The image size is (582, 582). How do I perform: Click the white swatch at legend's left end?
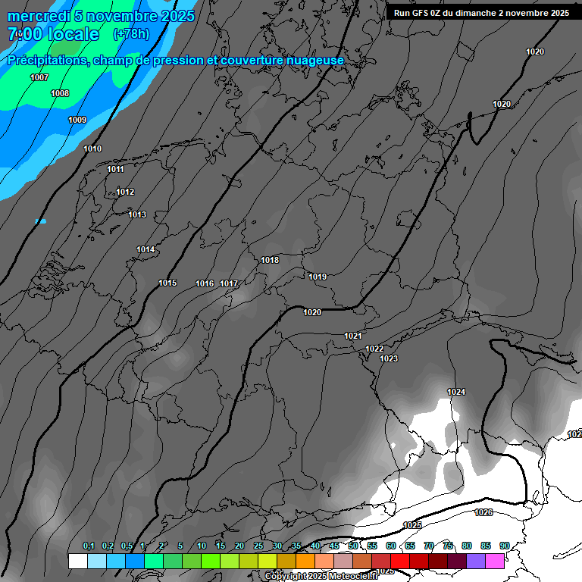(x=77, y=561)
